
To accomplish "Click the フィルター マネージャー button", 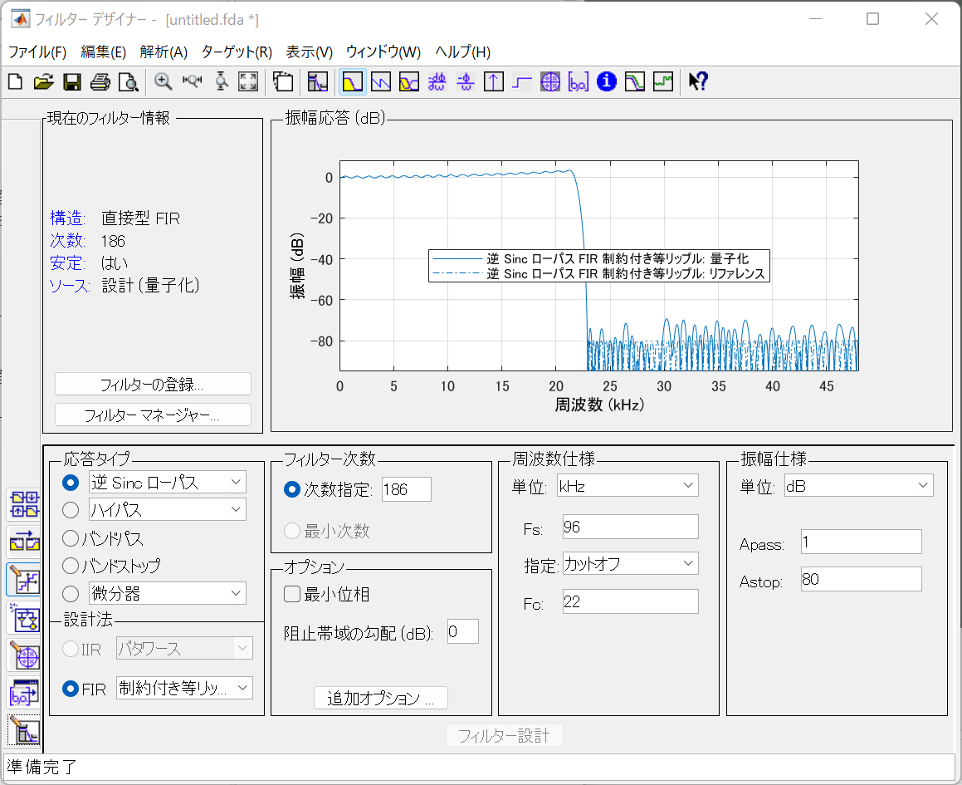I will coord(153,415).
